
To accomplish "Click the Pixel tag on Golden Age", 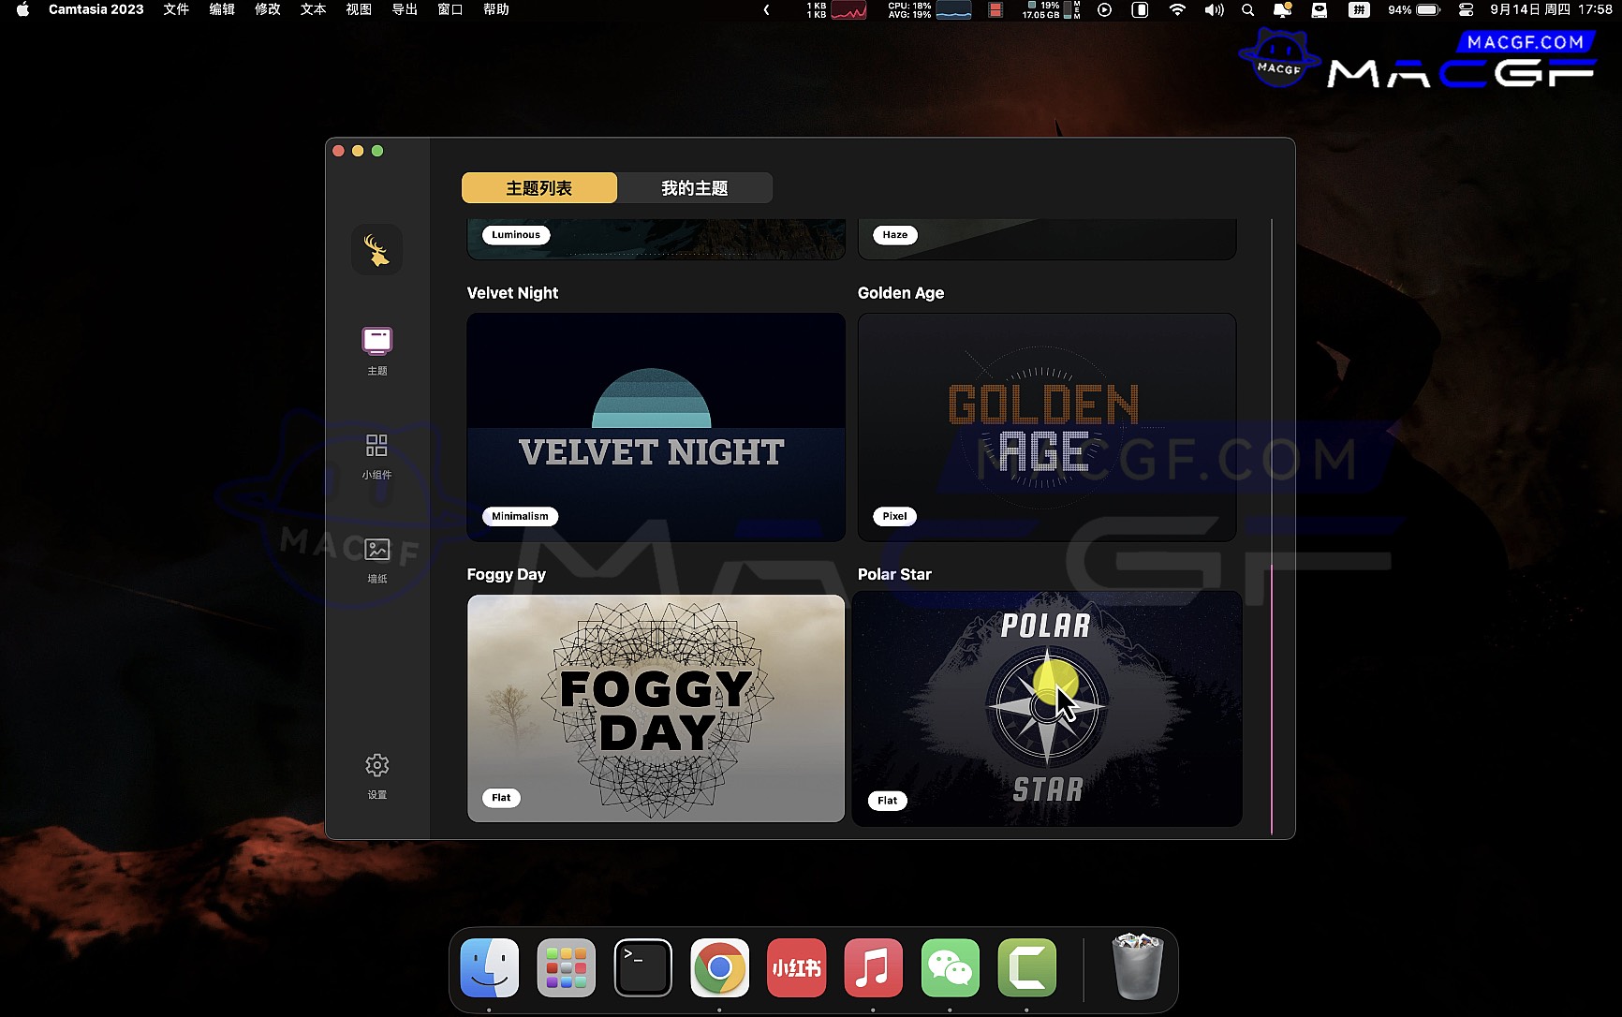I will pos(894,516).
